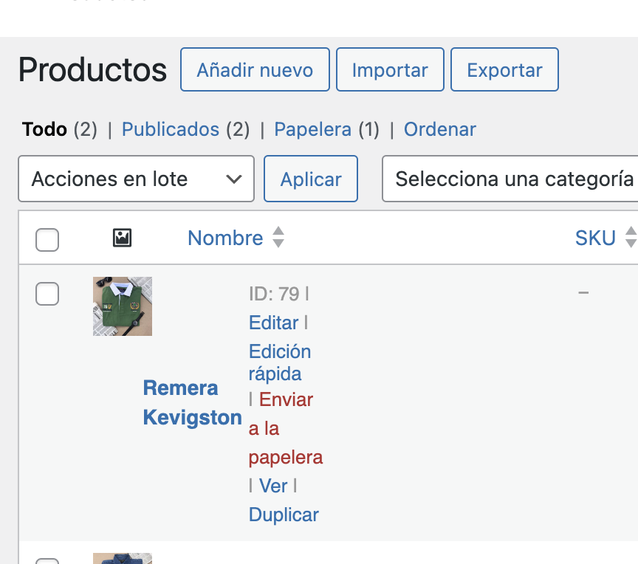Apply the selected bulk action
Viewport: 638px width, 564px height.
pyautogui.click(x=311, y=179)
